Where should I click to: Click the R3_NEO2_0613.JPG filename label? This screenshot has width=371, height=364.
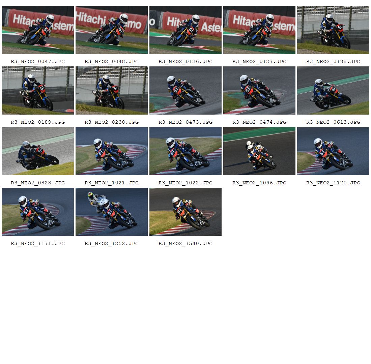333,122
